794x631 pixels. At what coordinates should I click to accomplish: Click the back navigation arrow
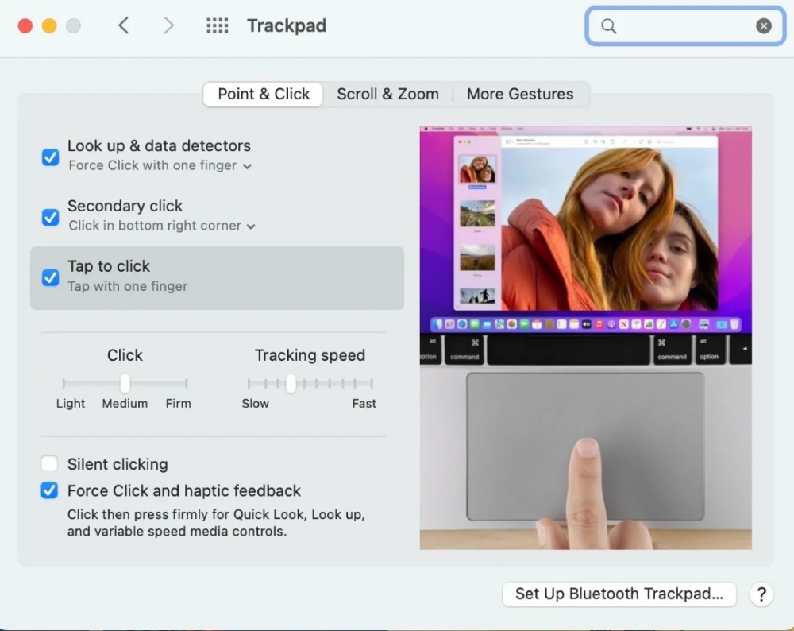[123, 25]
